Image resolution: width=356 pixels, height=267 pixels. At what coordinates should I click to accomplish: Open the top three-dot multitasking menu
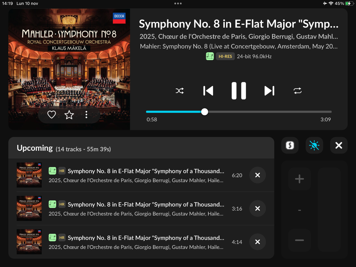(x=178, y=4)
